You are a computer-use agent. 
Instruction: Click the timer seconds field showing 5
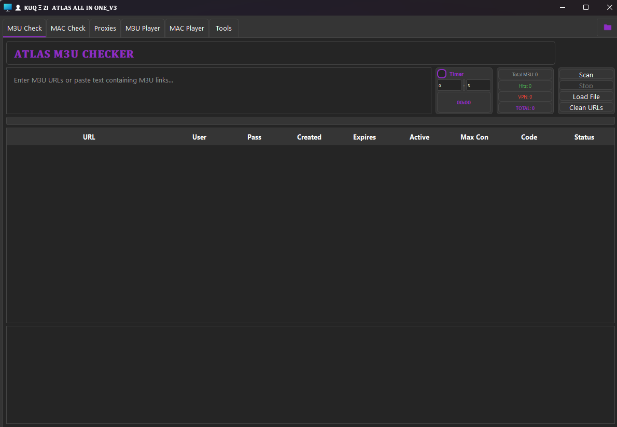click(x=478, y=86)
